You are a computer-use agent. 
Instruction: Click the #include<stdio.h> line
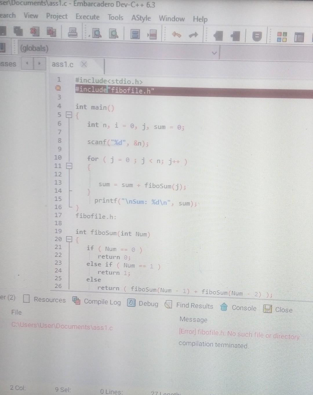pos(109,81)
